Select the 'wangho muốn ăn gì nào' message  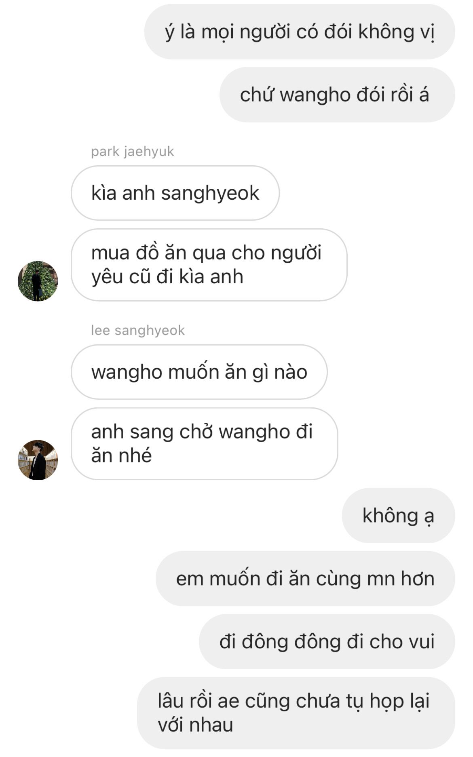click(199, 372)
